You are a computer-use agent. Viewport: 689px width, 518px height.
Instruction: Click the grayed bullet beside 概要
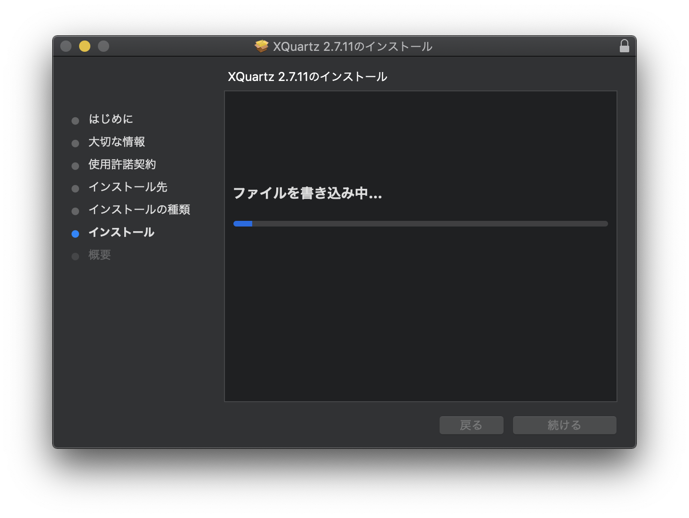coord(75,256)
